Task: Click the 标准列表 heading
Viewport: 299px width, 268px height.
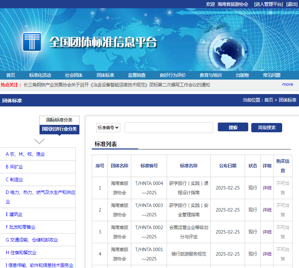Action: click(106, 144)
